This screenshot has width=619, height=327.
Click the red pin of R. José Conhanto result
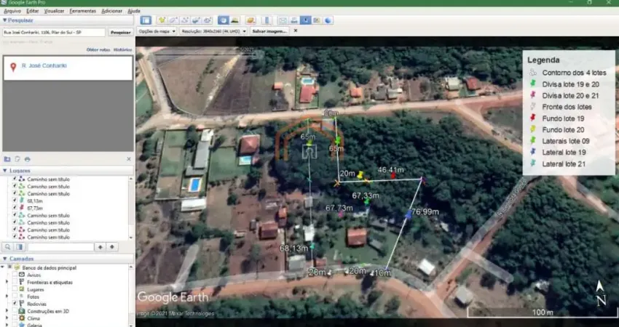(13, 68)
